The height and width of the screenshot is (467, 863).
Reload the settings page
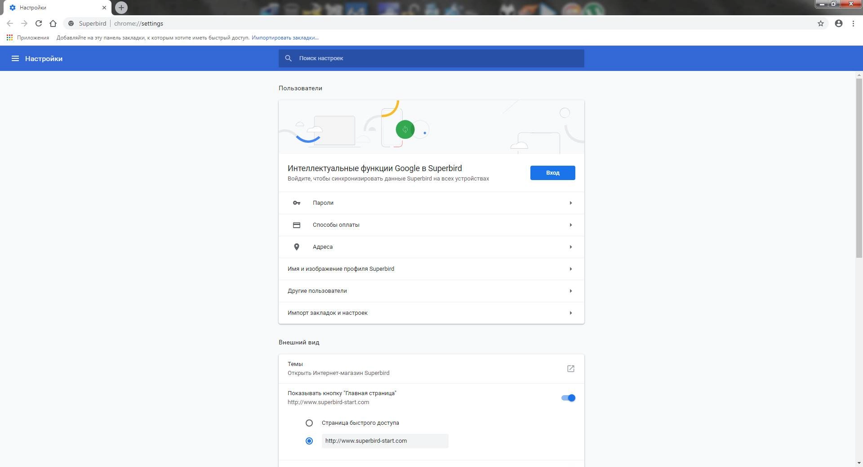(39, 23)
